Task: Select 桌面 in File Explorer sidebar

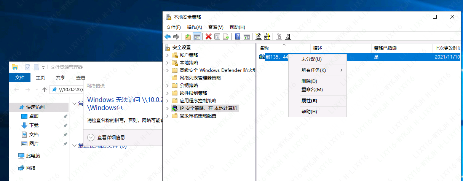Action: (x=34, y=116)
